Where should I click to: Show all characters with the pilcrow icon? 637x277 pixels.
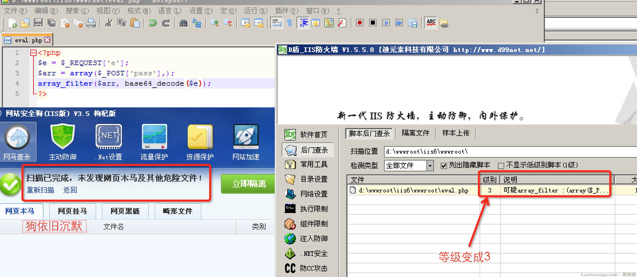pos(289,23)
